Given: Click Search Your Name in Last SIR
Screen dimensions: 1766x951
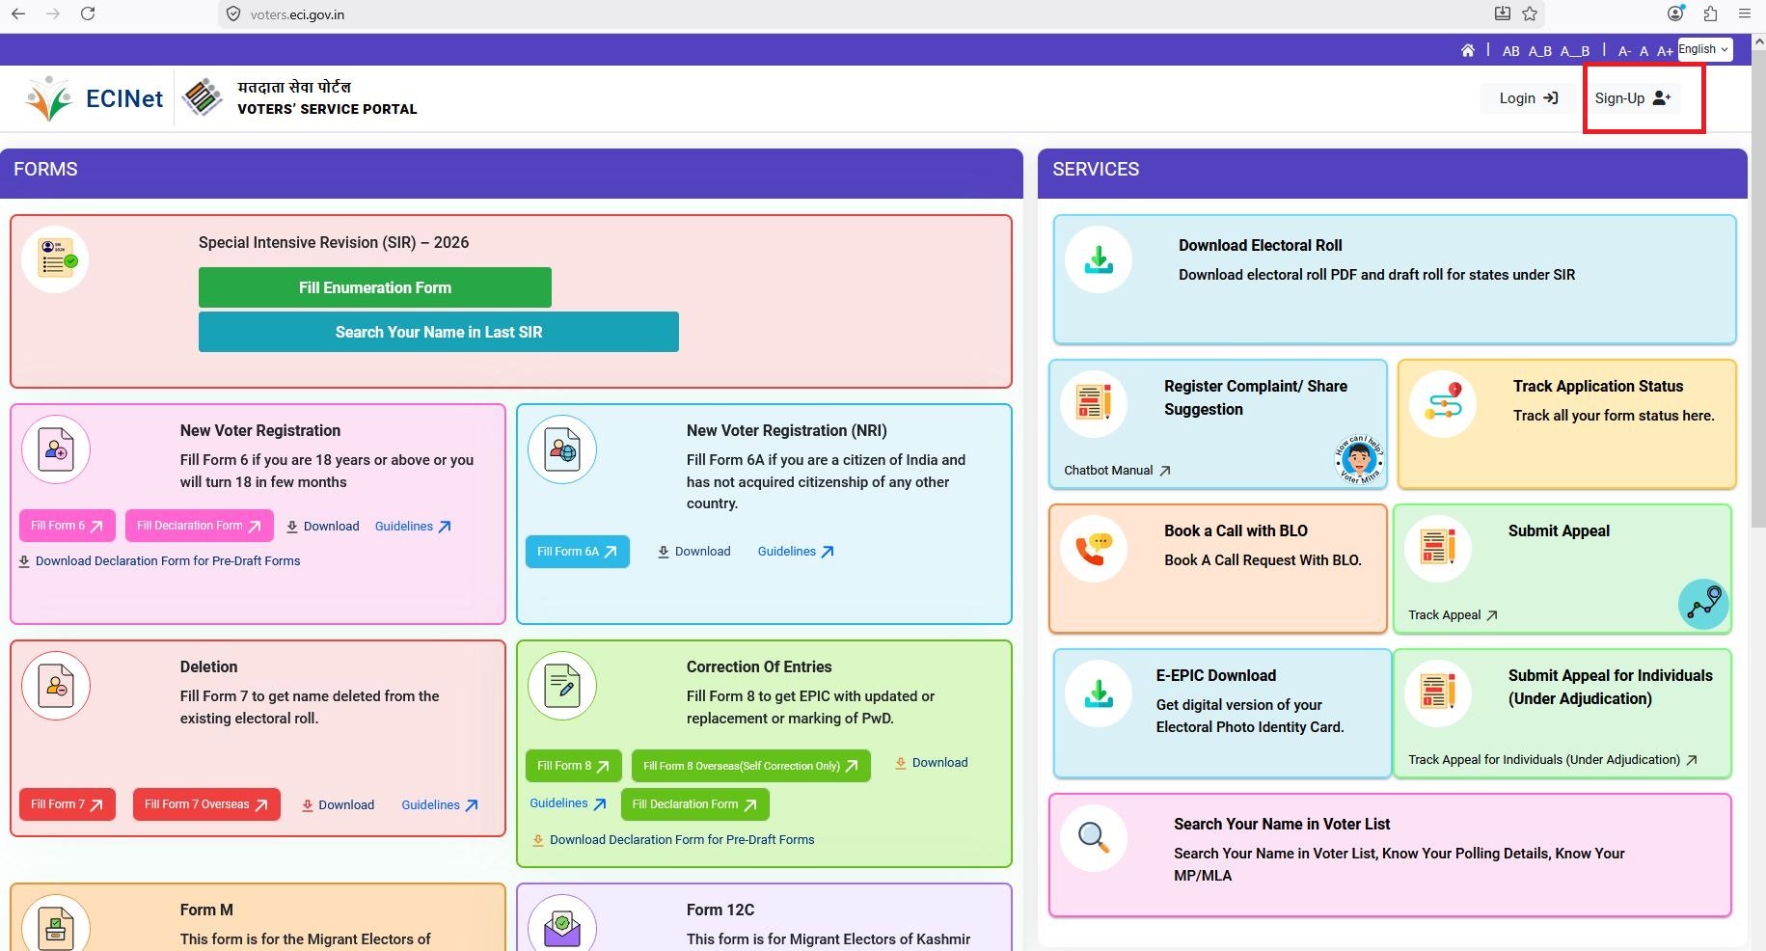Looking at the screenshot, I should 439,332.
